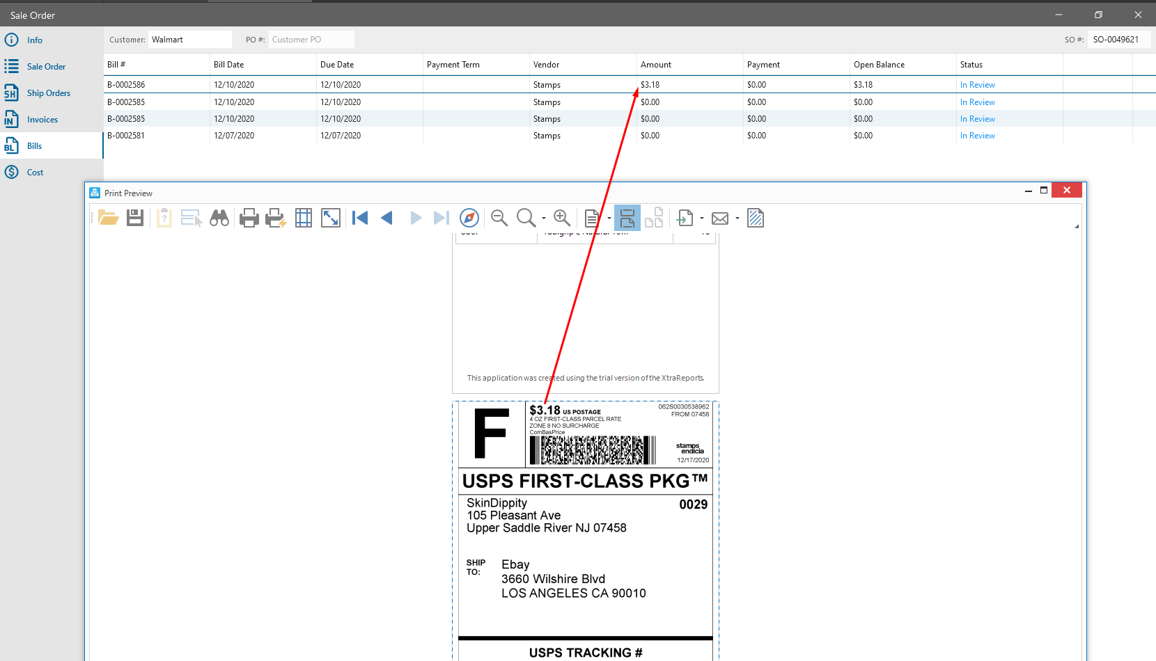Zoom in the print preview

coord(562,218)
